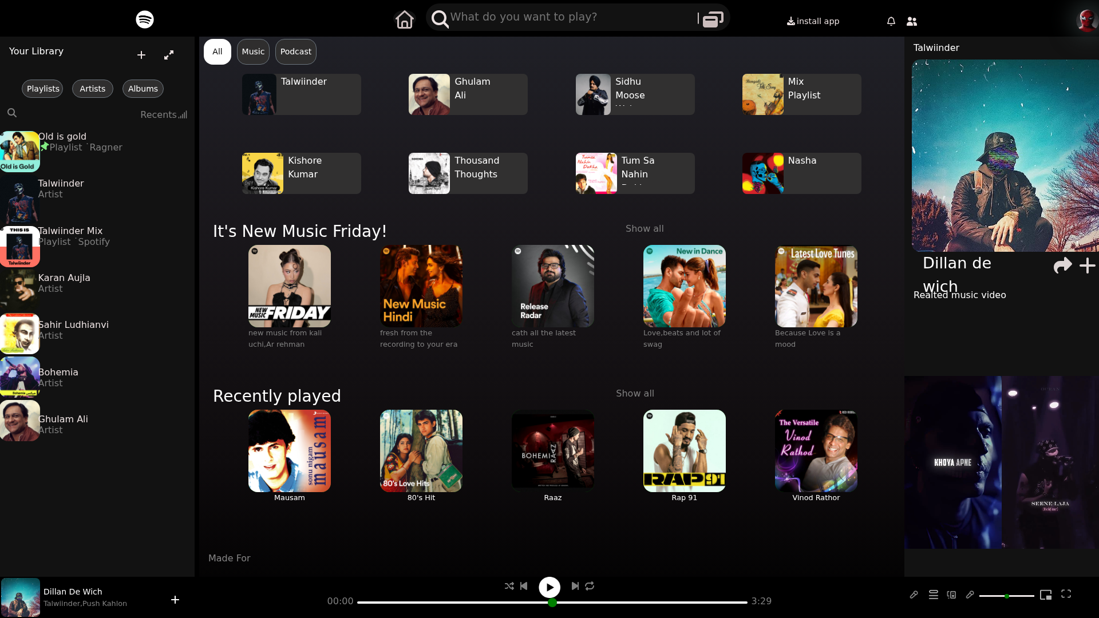Open the queue icon
The width and height of the screenshot is (1099, 618).
(x=934, y=595)
